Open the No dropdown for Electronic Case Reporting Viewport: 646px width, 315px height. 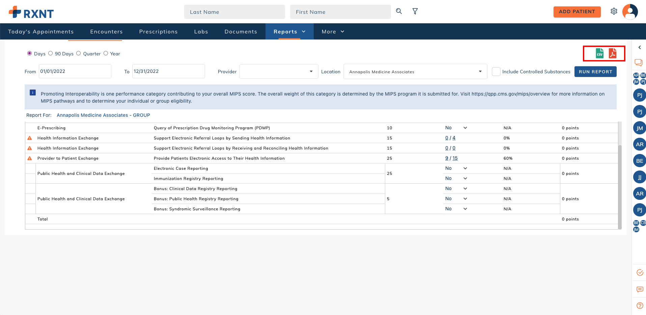point(456,168)
